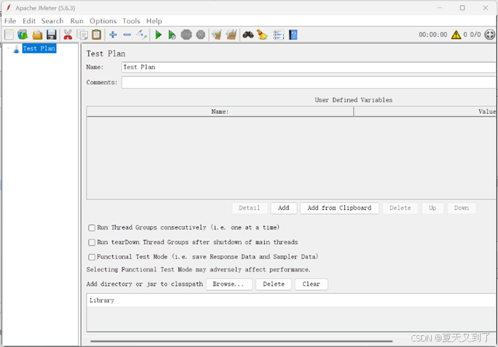This screenshot has width=498, height=347.
Task: Click the Comments input field
Action: (309, 83)
